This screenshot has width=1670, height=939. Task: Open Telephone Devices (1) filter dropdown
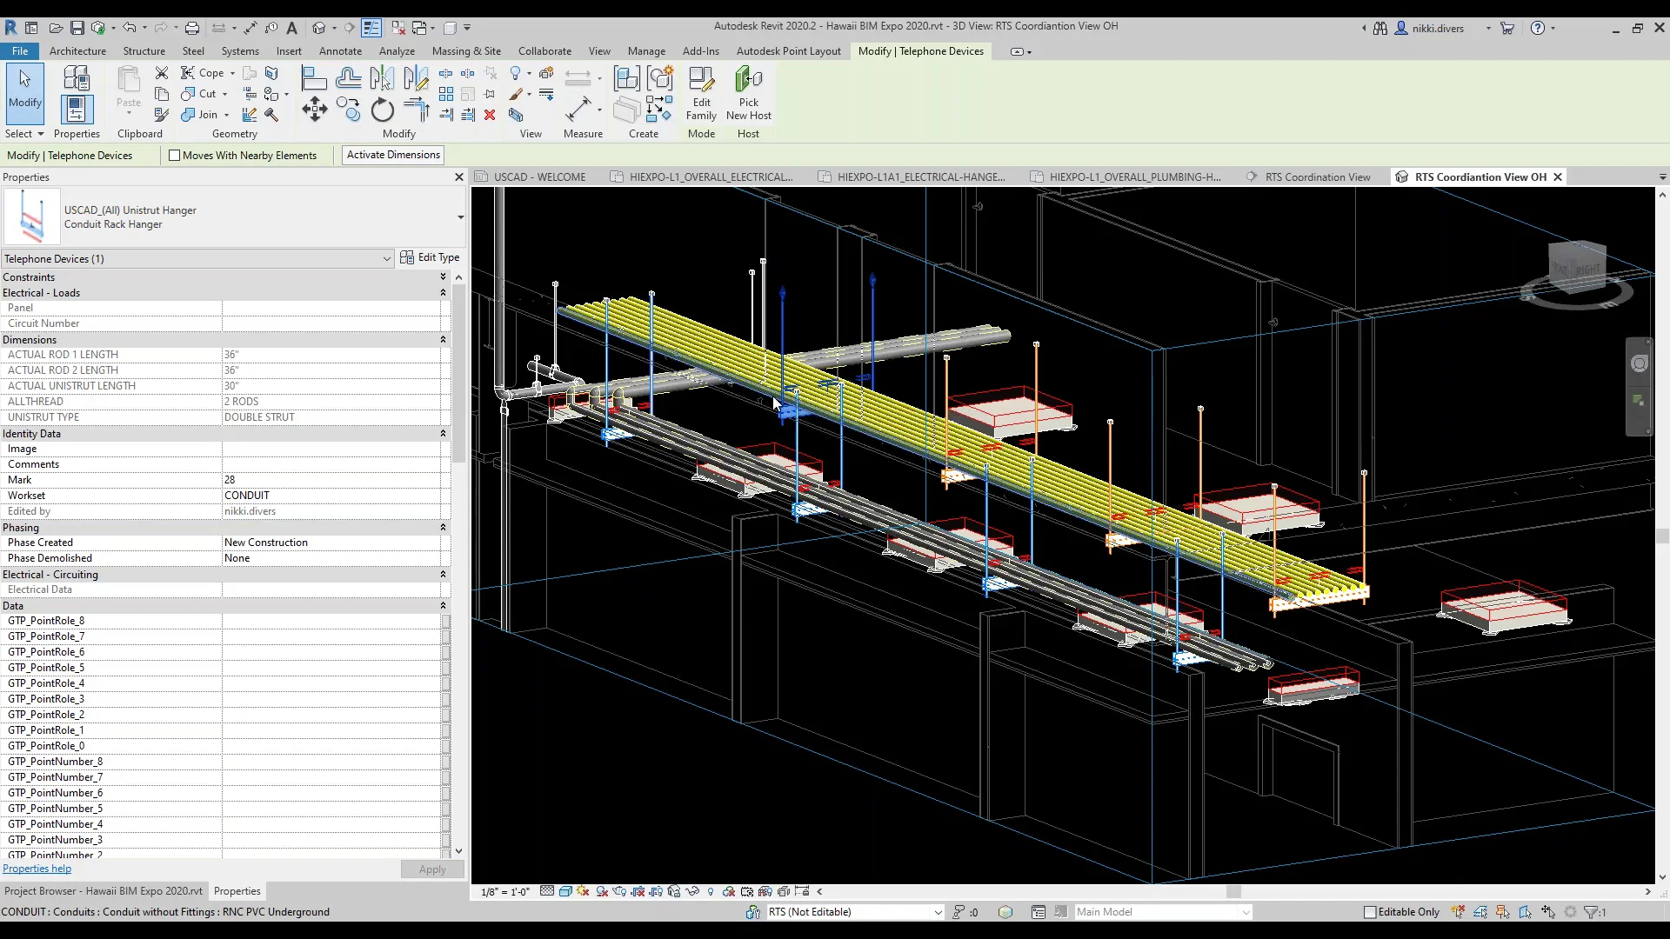(386, 259)
